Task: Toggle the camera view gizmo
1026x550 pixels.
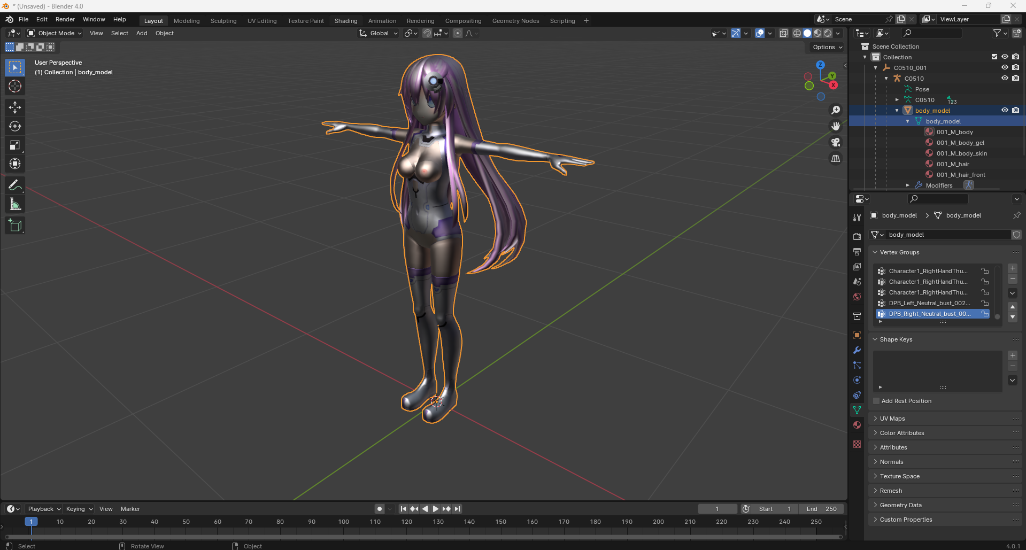Action: pos(836,142)
